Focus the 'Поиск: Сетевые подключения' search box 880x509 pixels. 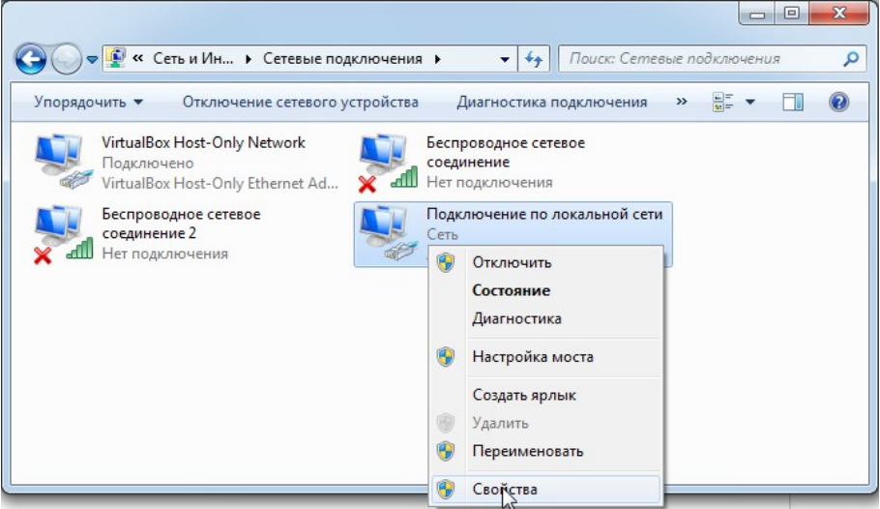click(x=701, y=58)
